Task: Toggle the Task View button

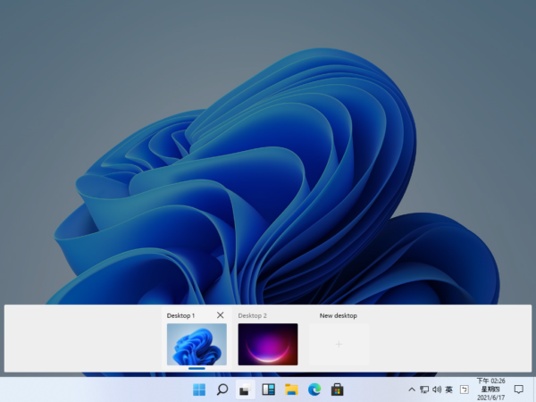Action: click(245, 389)
